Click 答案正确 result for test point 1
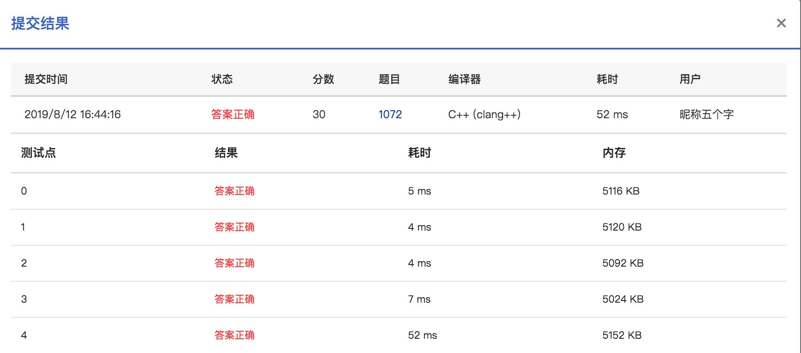The width and height of the screenshot is (801, 353). pos(235,227)
